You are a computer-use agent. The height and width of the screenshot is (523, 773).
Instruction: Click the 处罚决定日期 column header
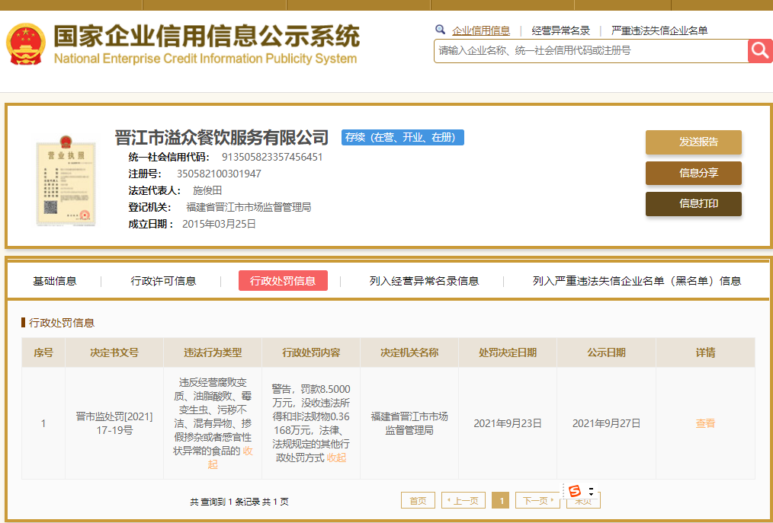(x=508, y=352)
